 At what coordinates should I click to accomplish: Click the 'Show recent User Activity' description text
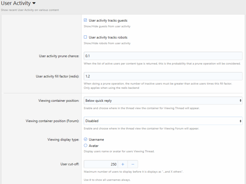click(x=30, y=10)
